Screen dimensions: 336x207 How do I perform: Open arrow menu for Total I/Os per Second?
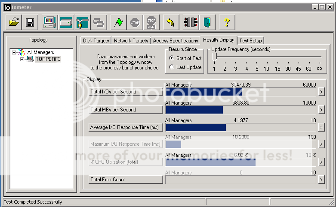pos(321,92)
